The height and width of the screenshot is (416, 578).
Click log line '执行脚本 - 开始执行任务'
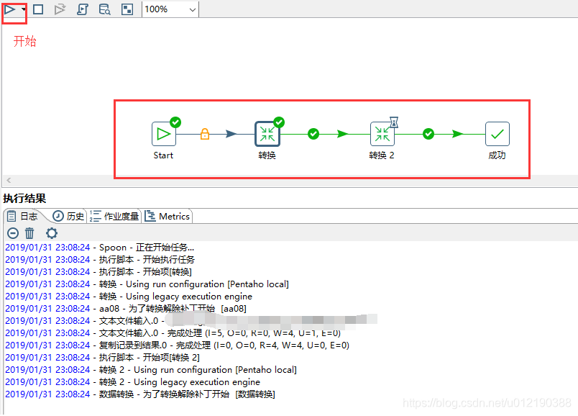(x=100, y=260)
